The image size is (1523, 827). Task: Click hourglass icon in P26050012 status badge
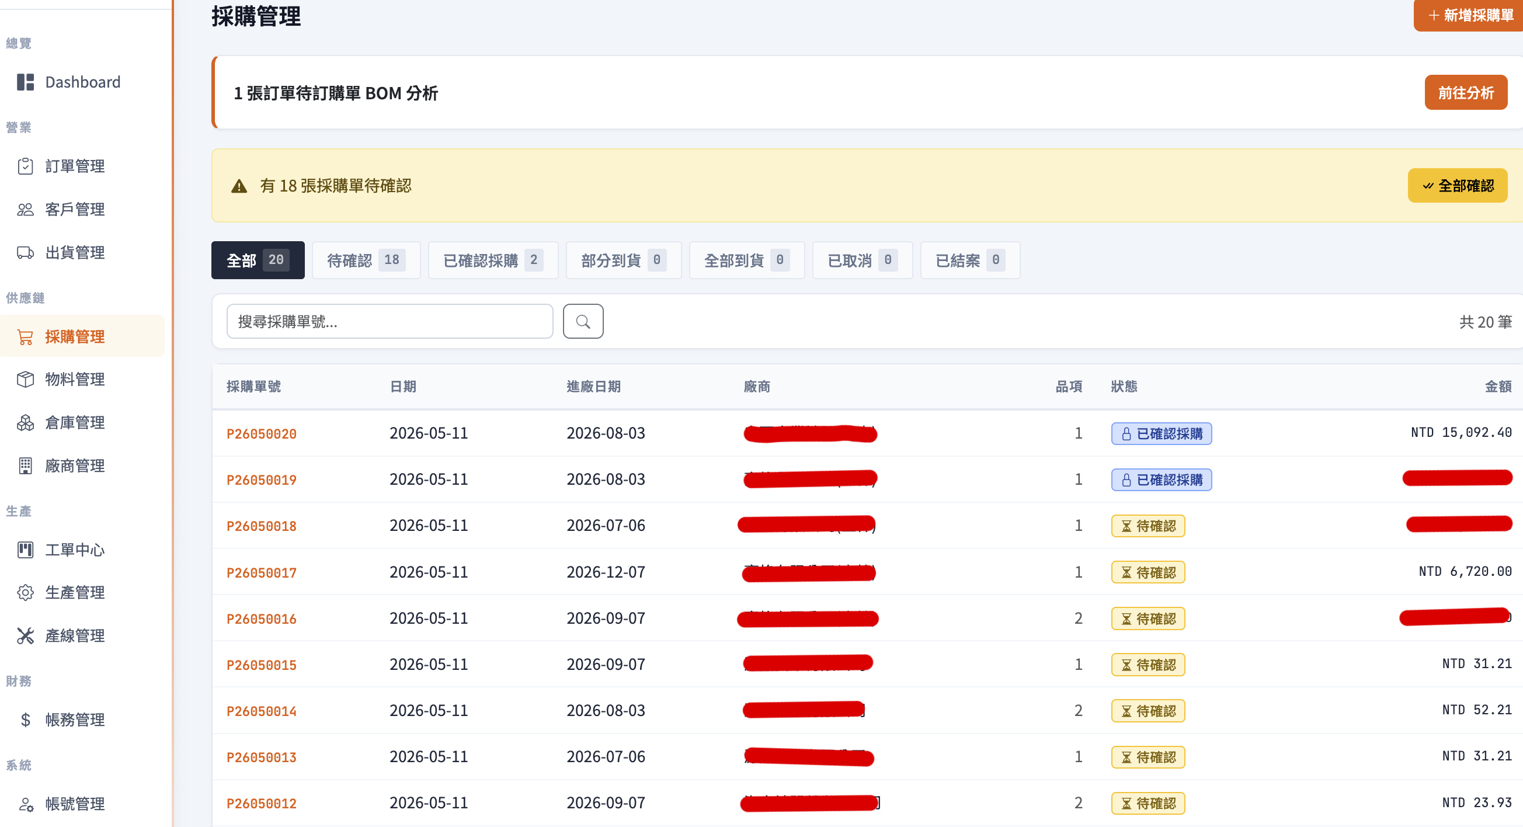click(1126, 804)
